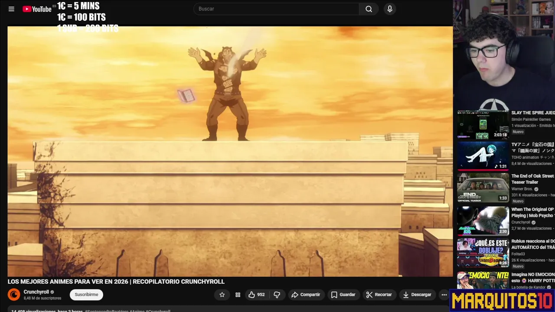Open the Mob Psycho video thumbnail
Screen dimensions: 555x312
[x=483, y=221]
